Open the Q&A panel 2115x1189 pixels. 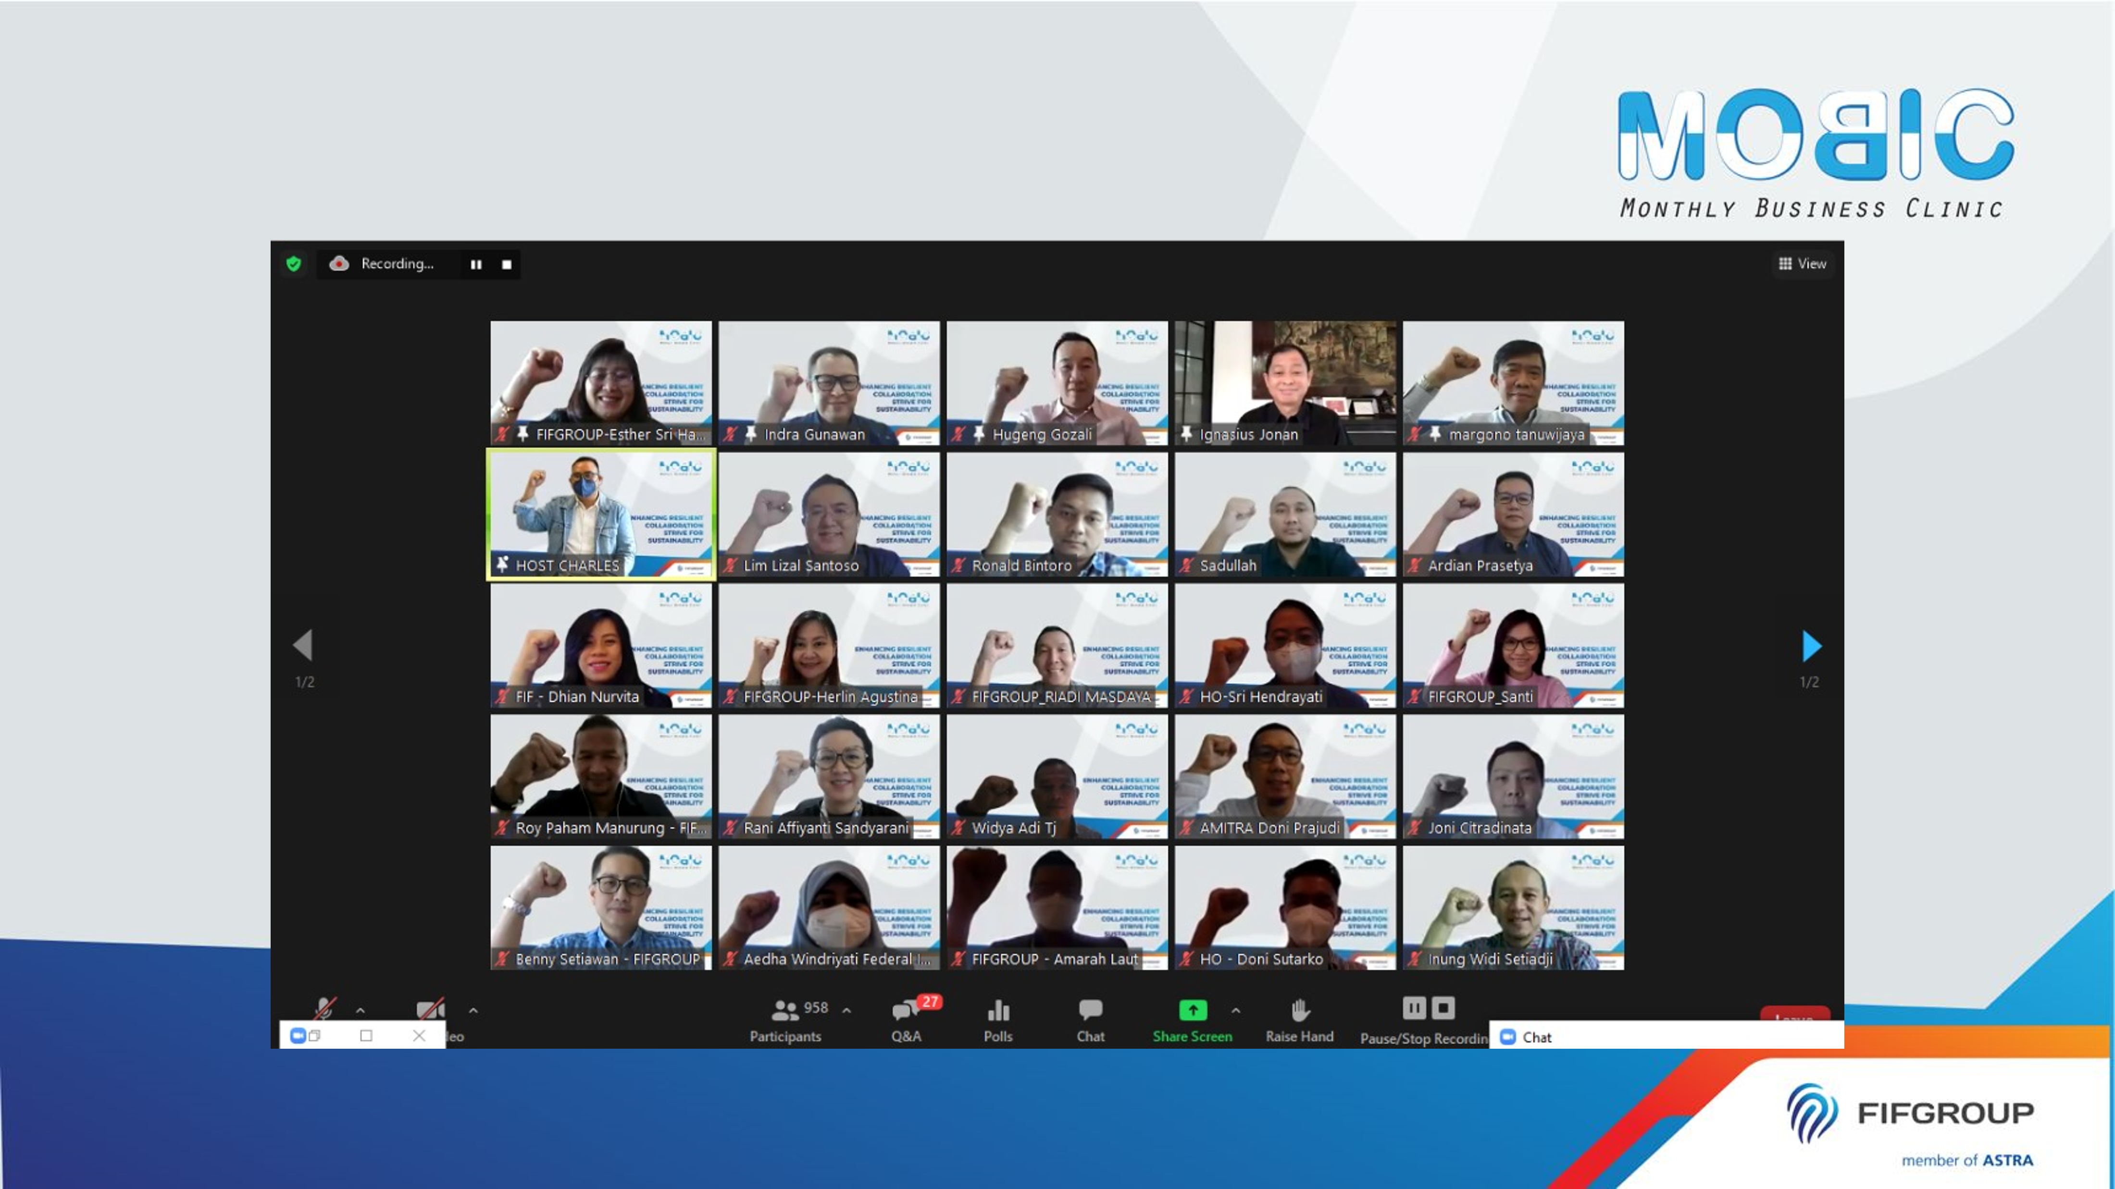(x=907, y=1021)
